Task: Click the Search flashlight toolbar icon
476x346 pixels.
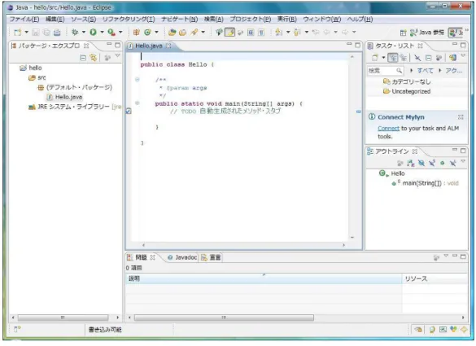Action: click(x=194, y=33)
